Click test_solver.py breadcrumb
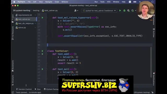The height and width of the screenshot is (94, 167). tap(50, 10)
